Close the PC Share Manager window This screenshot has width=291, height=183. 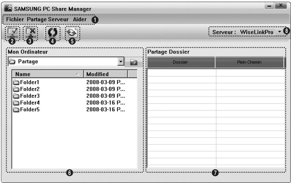point(281,6)
